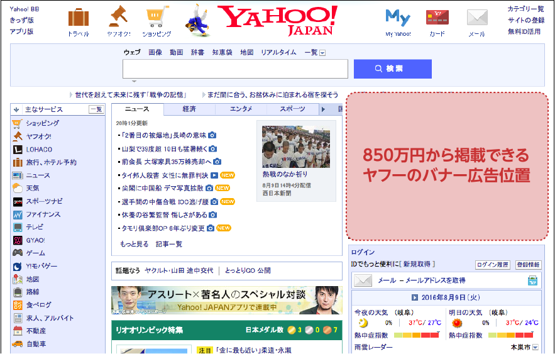Open ショッピング in the services sidebar
555x354 pixels.
coord(42,123)
